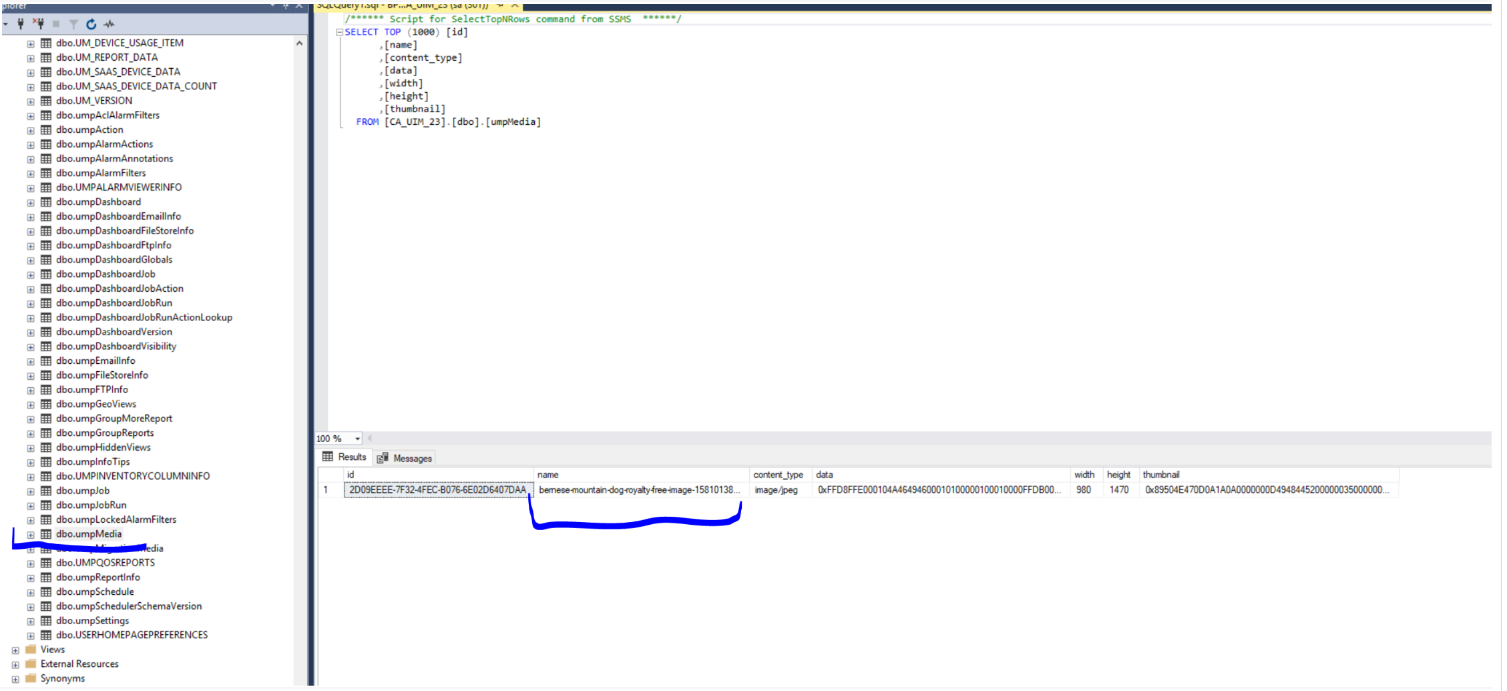Click the table icon beside dbo.umpGeoViews

pyautogui.click(x=46, y=404)
